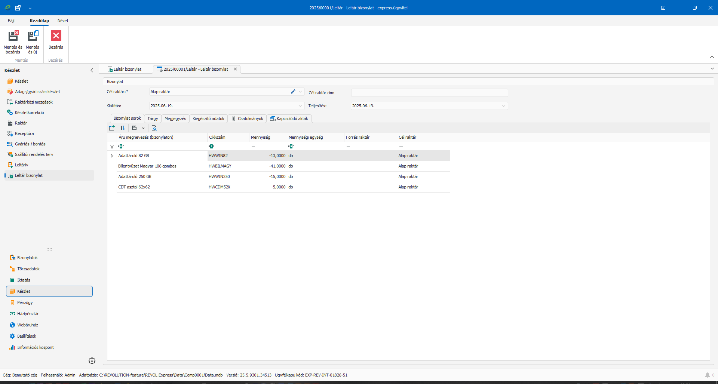This screenshot has width=718, height=384.
Task: Open the Pénzügy module
Action: click(x=25, y=302)
